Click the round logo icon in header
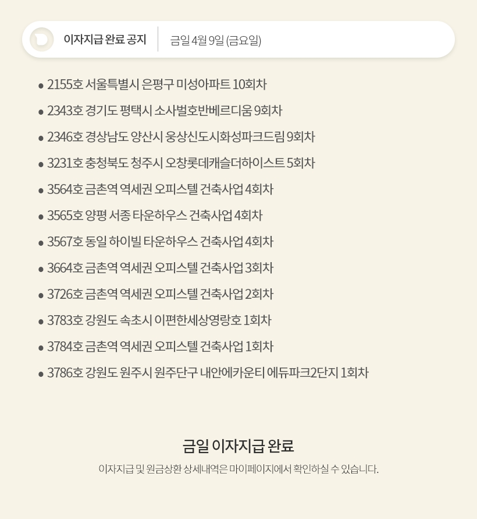The width and height of the screenshot is (477, 519). click(42, 40)
